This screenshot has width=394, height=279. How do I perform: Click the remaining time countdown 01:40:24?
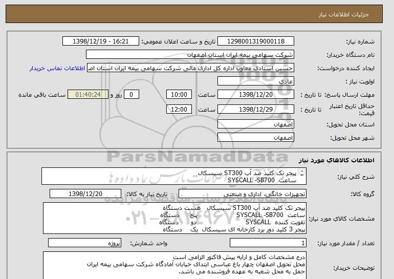[88, 95]
